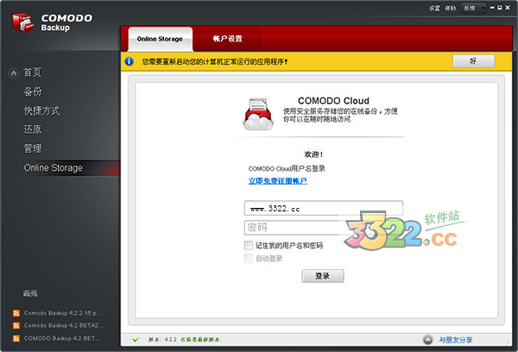The image size is (518, 352).
Task: Open 还原 in the sidebar
Action: click(x=33, y=129)
